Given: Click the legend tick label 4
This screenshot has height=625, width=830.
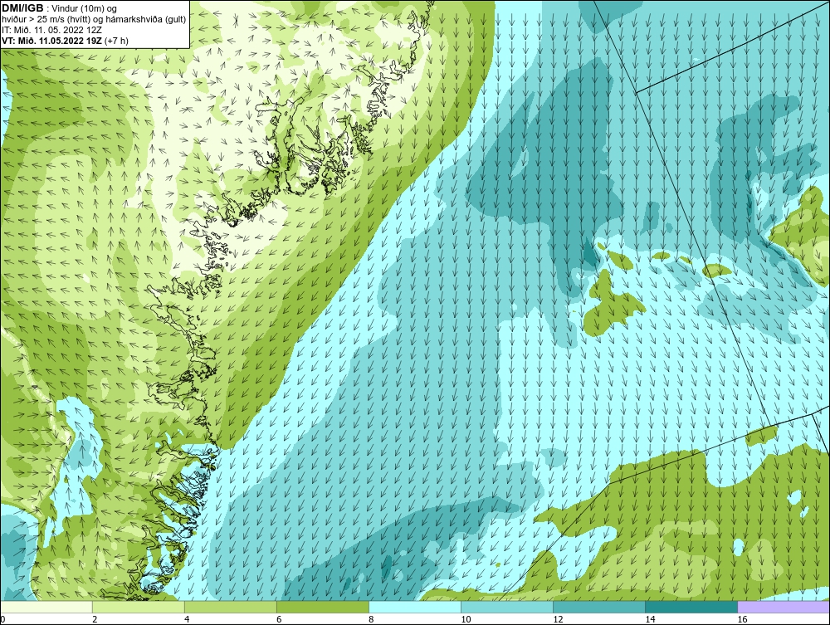Looking at the screenshot, I should point(187,619).
